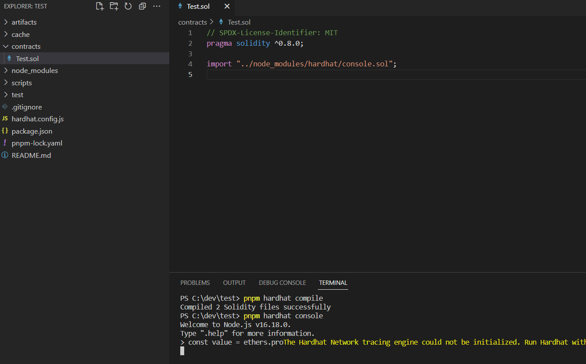586x364 pixels.
Task: Close the Test.sol editor tab
Action: tap(227, 6)
